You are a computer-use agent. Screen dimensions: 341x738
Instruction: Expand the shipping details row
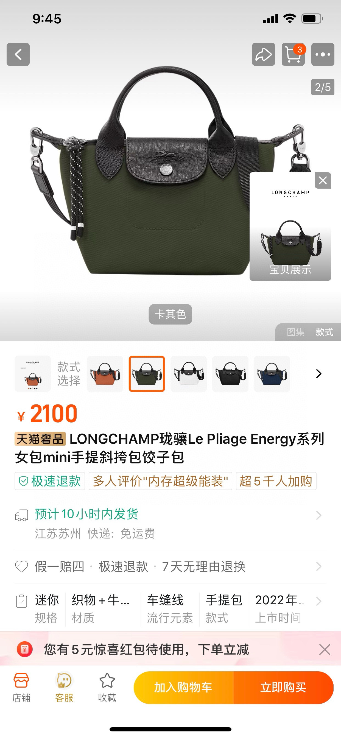pos(170,523)
